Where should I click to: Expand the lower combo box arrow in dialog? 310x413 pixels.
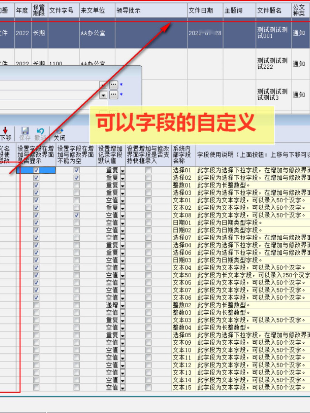click(x=103, y=95)
